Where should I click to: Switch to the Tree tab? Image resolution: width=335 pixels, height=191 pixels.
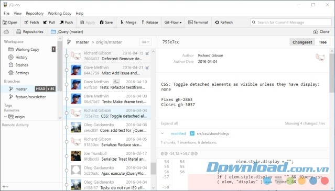[x=322, y=42]
